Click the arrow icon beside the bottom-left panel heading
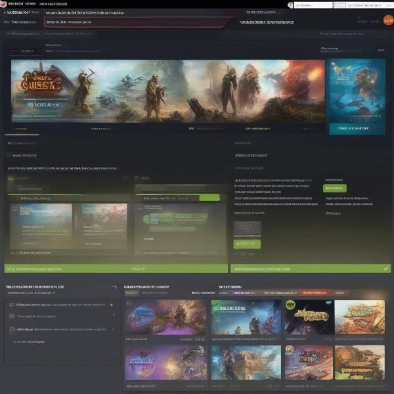Screen dimensions: 394x394 pos(114,287)
